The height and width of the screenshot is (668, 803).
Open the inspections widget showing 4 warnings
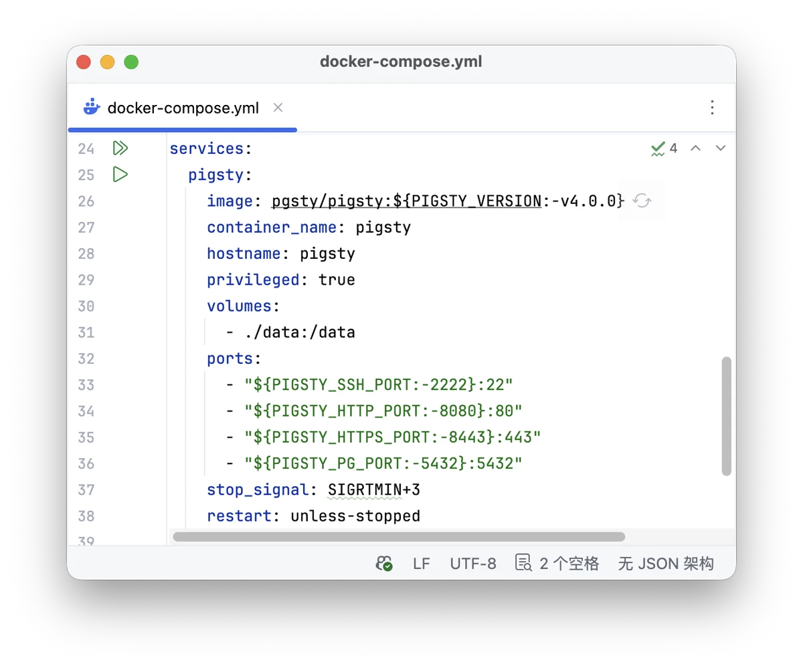(663, 148)
